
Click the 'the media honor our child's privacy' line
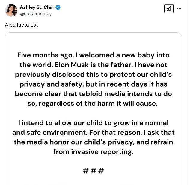click(93, 142)
